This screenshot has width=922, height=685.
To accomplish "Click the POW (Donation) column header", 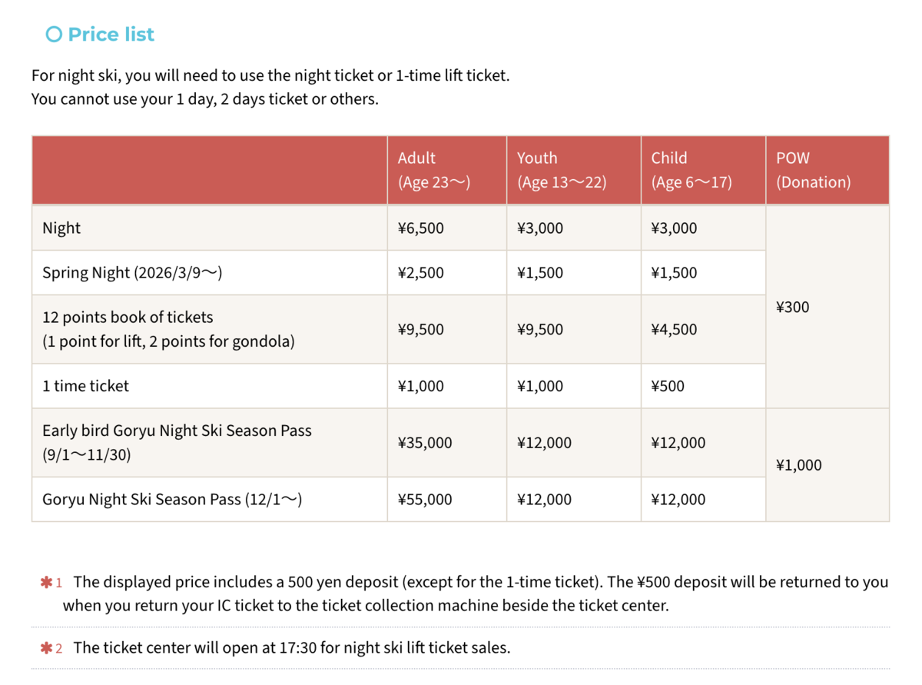I will pyautogui.click(x=827, y=170).
